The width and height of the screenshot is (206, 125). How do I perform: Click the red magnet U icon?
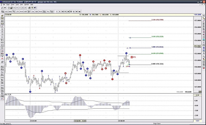click(204, 68)
